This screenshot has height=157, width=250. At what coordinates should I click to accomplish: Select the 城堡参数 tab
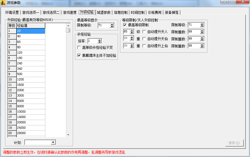tap(104, 12)
